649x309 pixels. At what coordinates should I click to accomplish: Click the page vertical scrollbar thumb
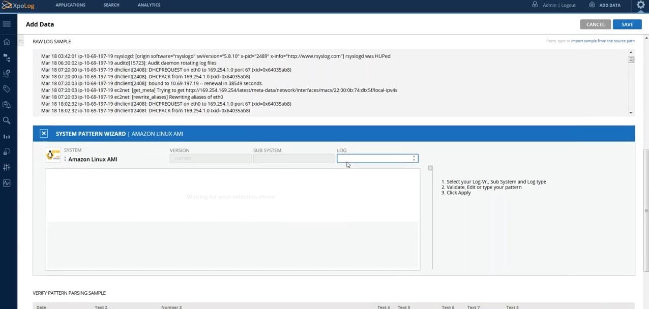pyautogui.click(x=646, y=210)
